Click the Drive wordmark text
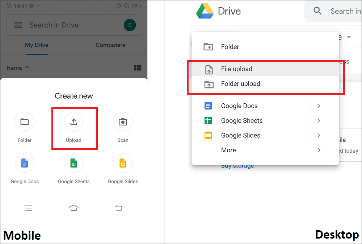 229,11
